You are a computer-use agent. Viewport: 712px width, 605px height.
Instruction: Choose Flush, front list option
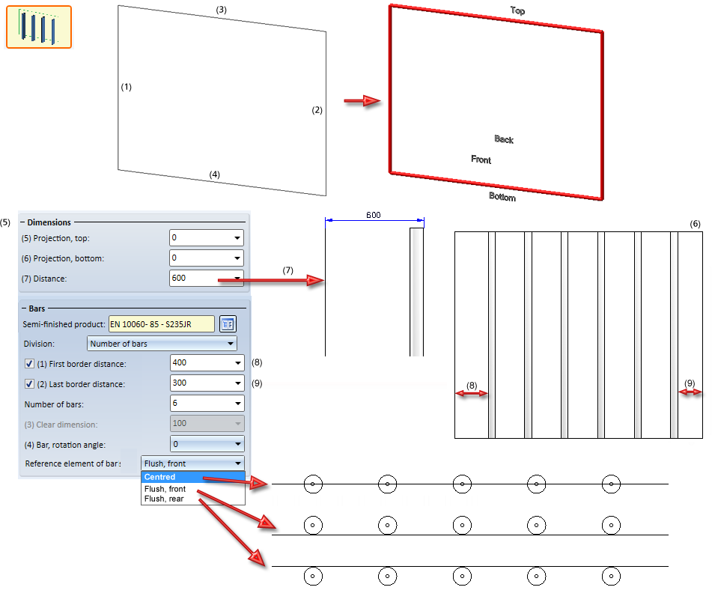tap(165, 489)
